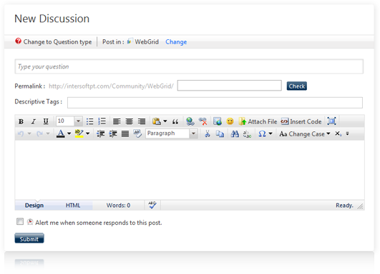380x274 pixels.
Task: Apply subscript formatting
Action: tap(338, 133)
